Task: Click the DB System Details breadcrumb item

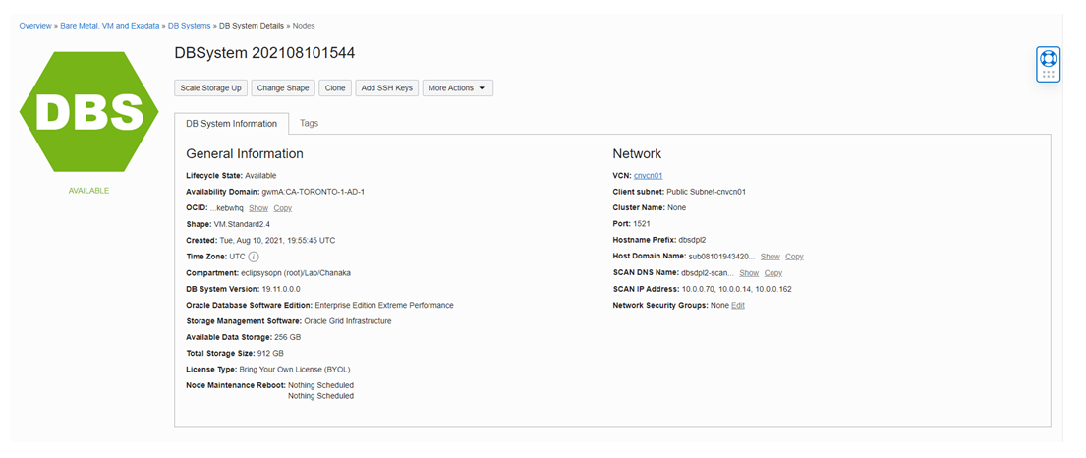Action: tap(252, 26)
